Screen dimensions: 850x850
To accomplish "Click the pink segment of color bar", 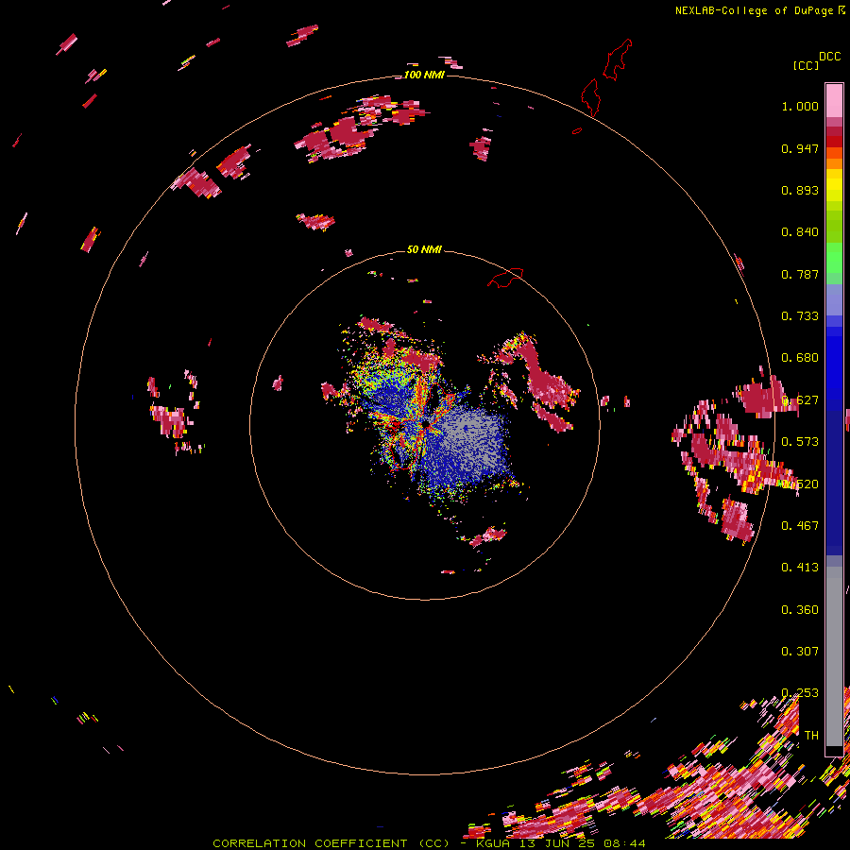I will 834,101.
